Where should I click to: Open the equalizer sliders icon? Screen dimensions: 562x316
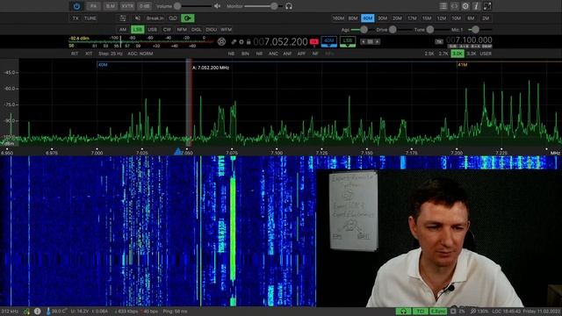point(123,18)
